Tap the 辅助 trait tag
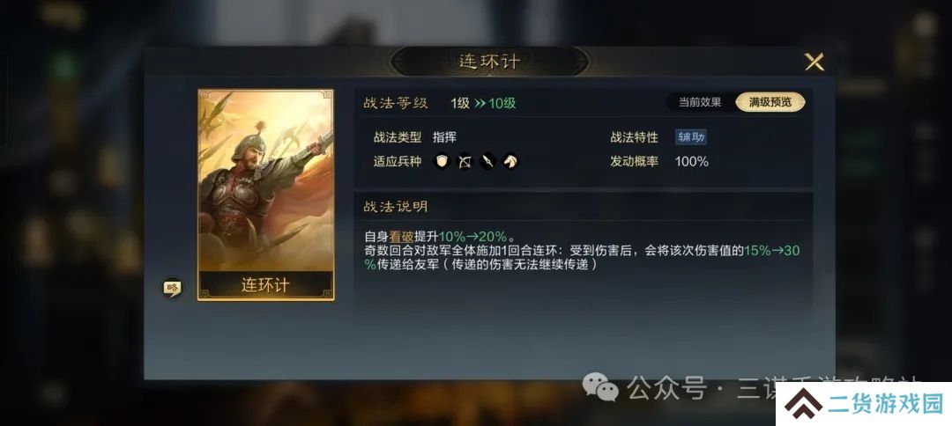 [x=691, y=137]
